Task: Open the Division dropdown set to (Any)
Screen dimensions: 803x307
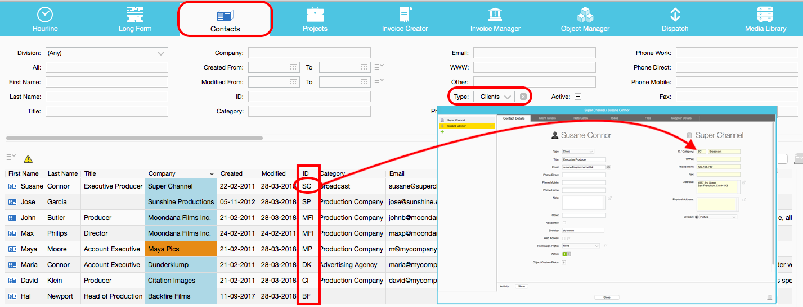Action: (x=107, y=53)
